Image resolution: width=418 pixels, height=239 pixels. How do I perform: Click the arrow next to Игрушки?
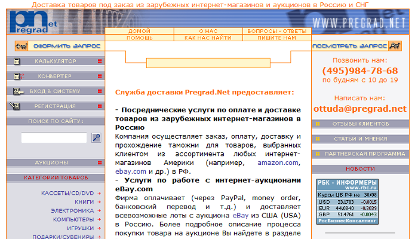pos(99,228)
